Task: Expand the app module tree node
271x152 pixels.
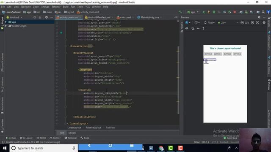Action: [6, 22]
